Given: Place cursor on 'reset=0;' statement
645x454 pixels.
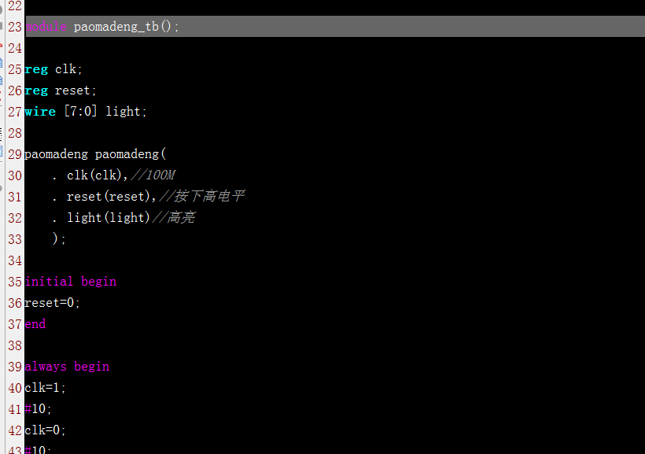Looking at the screenshot, I should click(x=52, y=303).
